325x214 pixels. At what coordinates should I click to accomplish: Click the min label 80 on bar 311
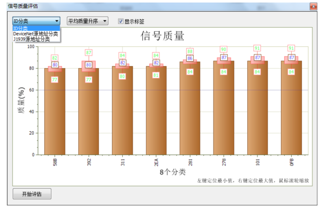tap(122, 76)
